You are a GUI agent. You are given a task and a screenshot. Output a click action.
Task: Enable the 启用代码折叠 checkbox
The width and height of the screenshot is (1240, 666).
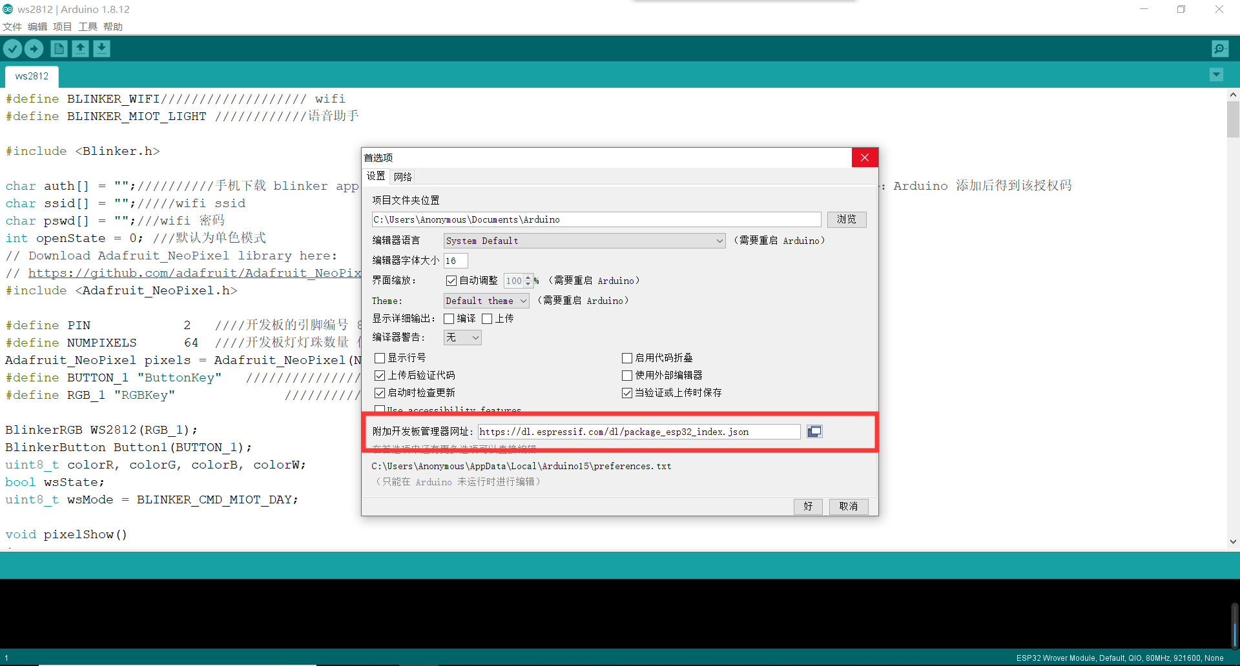(x=627, y=358)
